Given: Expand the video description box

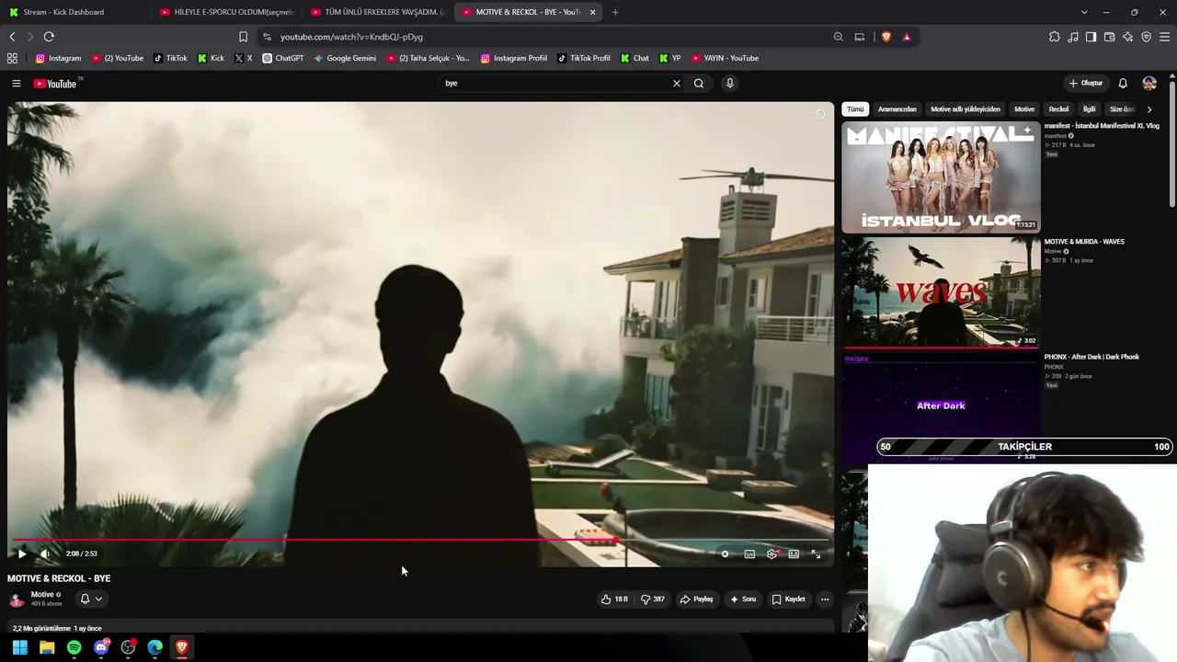Looking at the screenshot, I should (420, 628).
